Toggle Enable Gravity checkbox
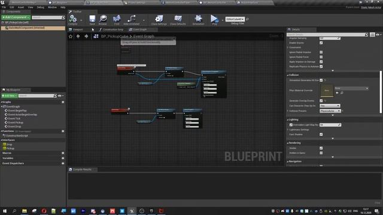Screen dimensions: 383x215 (x=321, y=43)
